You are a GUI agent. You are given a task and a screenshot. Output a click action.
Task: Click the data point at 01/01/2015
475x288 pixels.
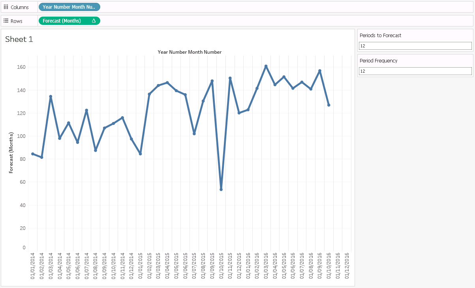pos(140,154)
